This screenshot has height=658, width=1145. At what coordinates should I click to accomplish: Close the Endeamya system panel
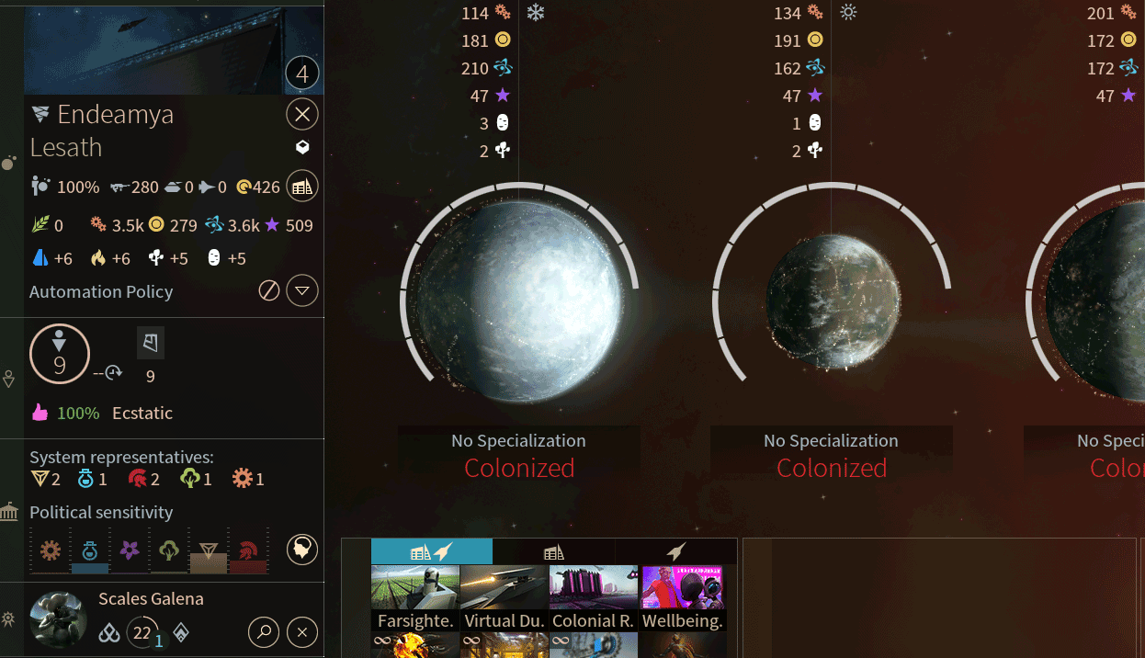(x=302, y=114)
